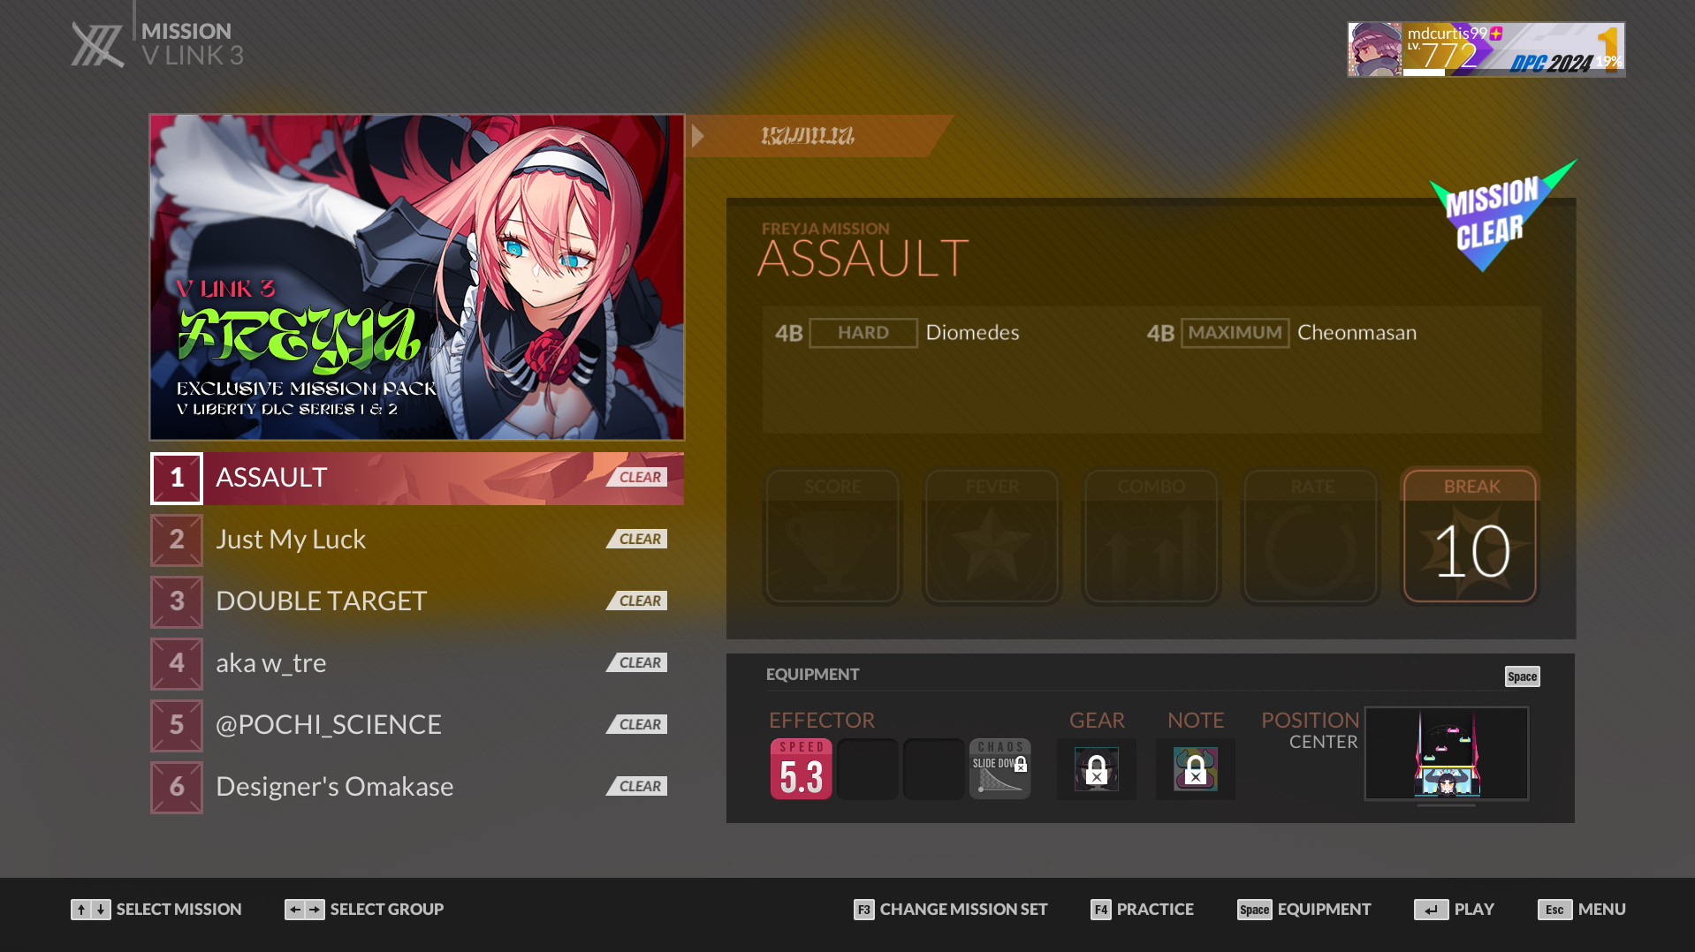Viewport: 1695px width, 952px height.
Task: Click the gear position preview thumbnail
Action: pyautogui.click(x=1447, y=753)
